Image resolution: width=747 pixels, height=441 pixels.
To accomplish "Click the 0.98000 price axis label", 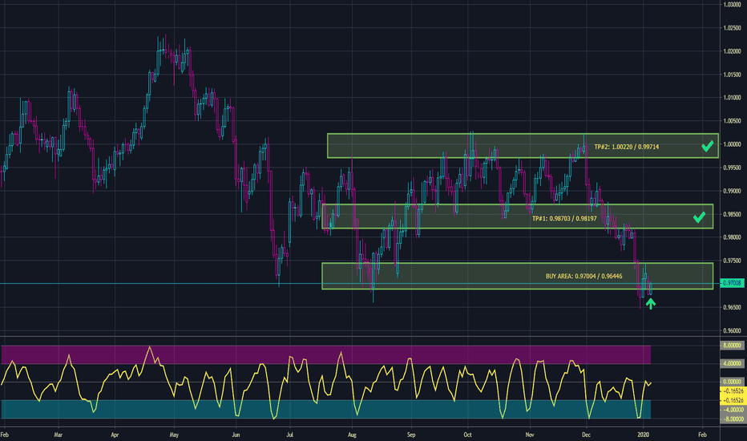I will point(733,237).
